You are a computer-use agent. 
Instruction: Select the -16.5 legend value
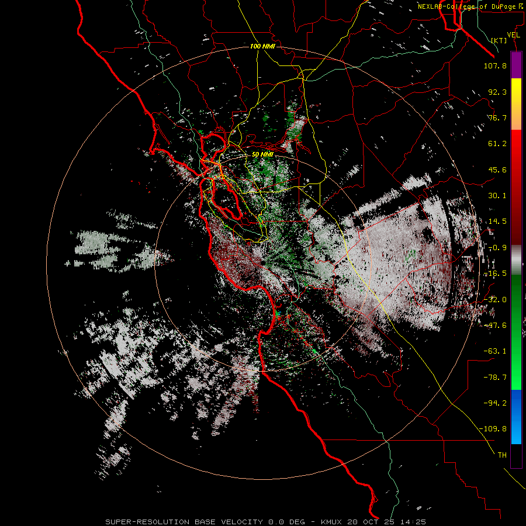[495, 274]
